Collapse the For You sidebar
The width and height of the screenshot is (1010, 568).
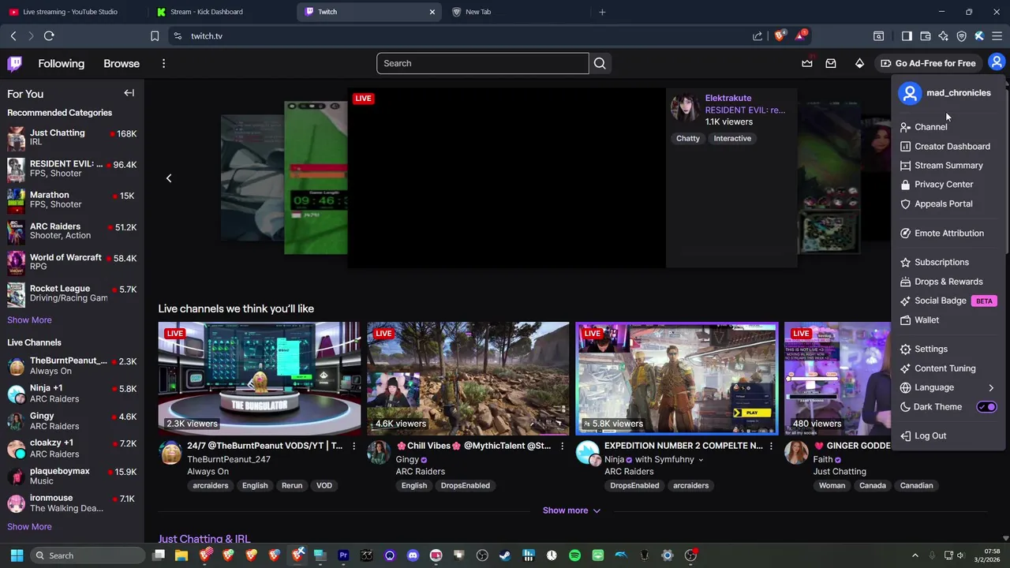[129, 93]
